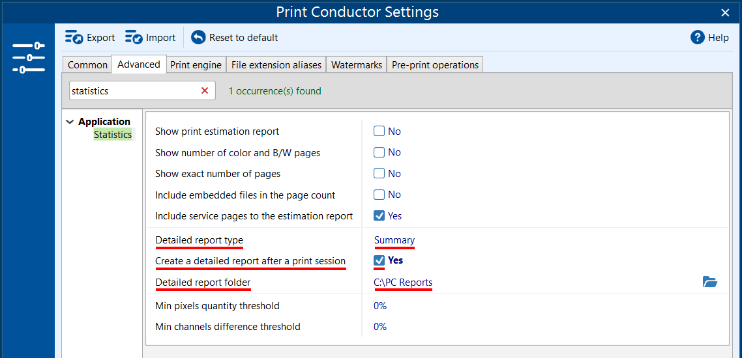The height and width of the screenshot is (358, 742).
Task: Click the Import settings icon
Action: coord(134,37)
